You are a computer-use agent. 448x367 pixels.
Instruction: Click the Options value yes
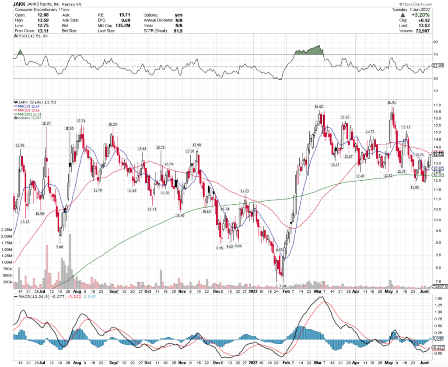[x=178, y=15]
